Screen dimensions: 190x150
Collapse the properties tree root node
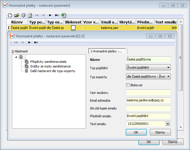pos(16,57)
